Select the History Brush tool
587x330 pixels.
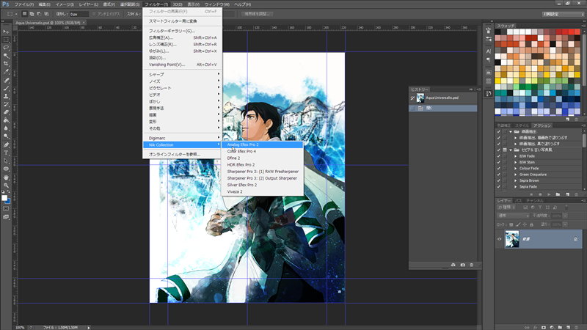6,104
